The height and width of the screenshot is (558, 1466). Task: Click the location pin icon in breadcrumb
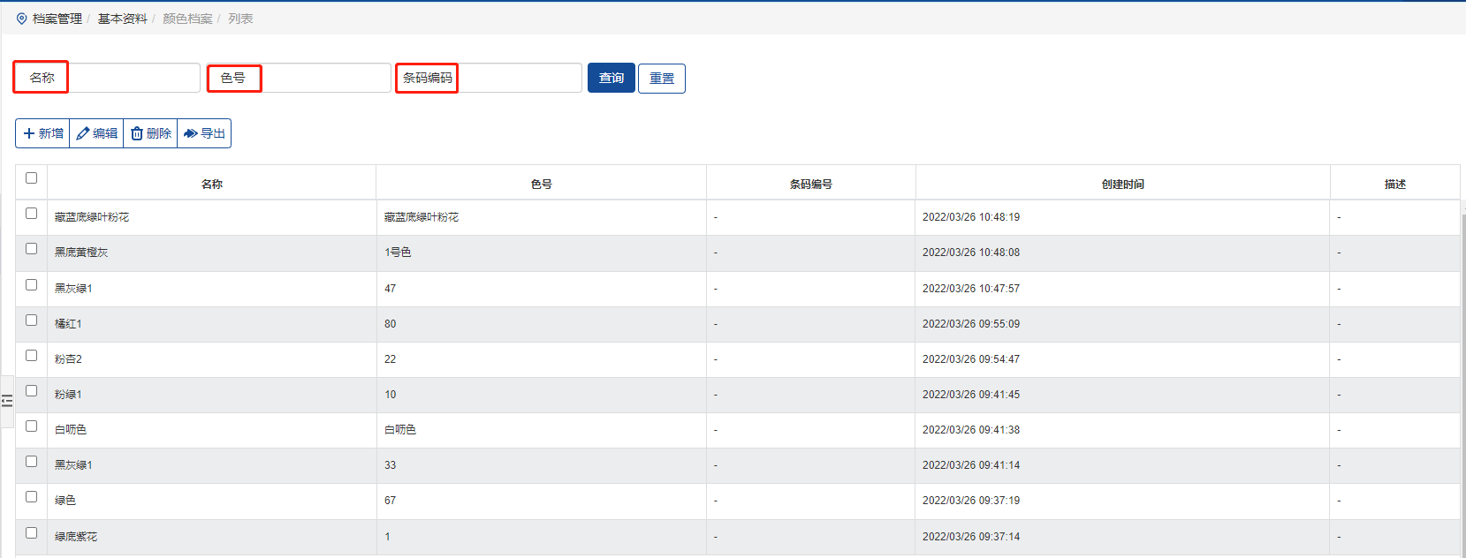coord(22,19)
